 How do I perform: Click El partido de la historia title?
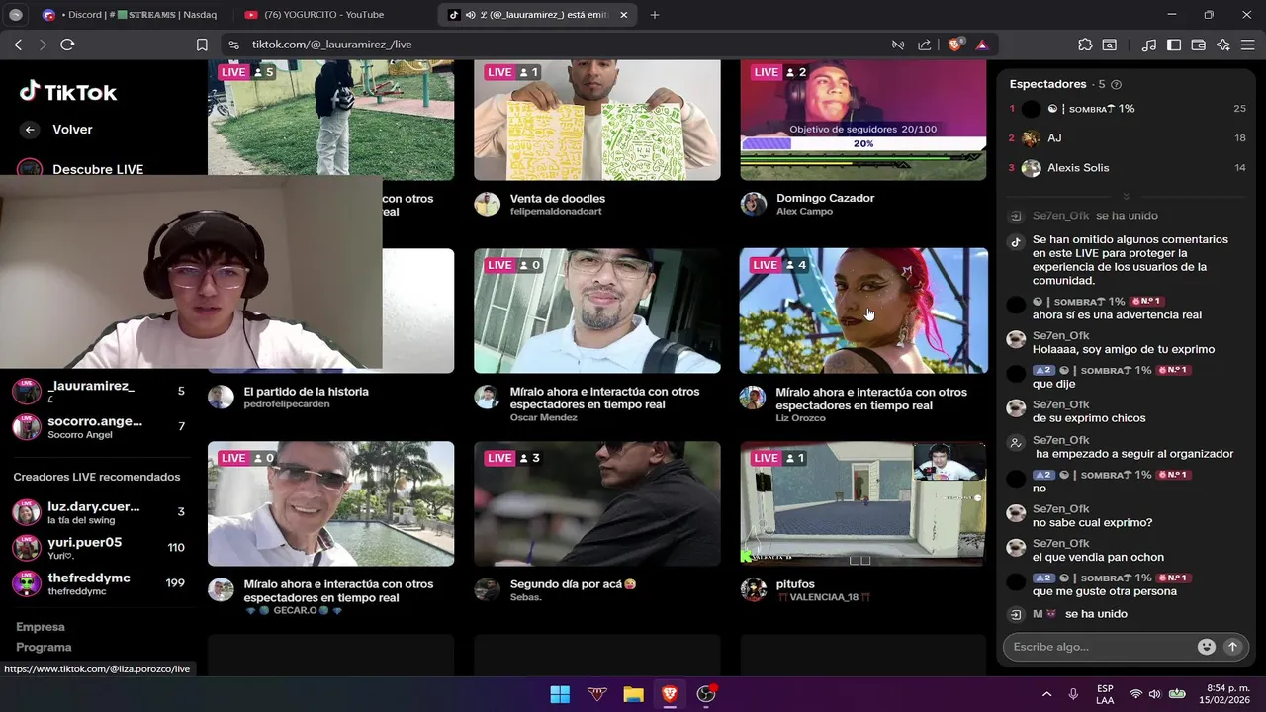pyautogui.click(x=306, y=392)
